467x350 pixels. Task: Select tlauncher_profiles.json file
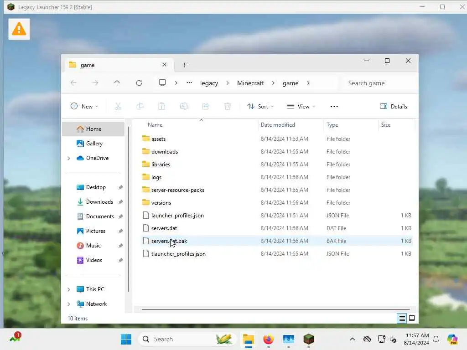coord(276,254)
